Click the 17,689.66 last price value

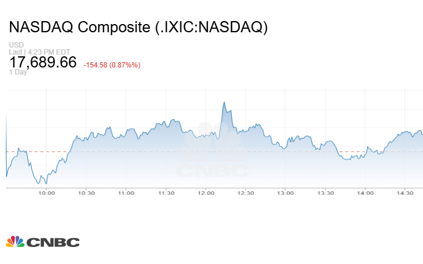pyautogui.click(x=43, y=62)
